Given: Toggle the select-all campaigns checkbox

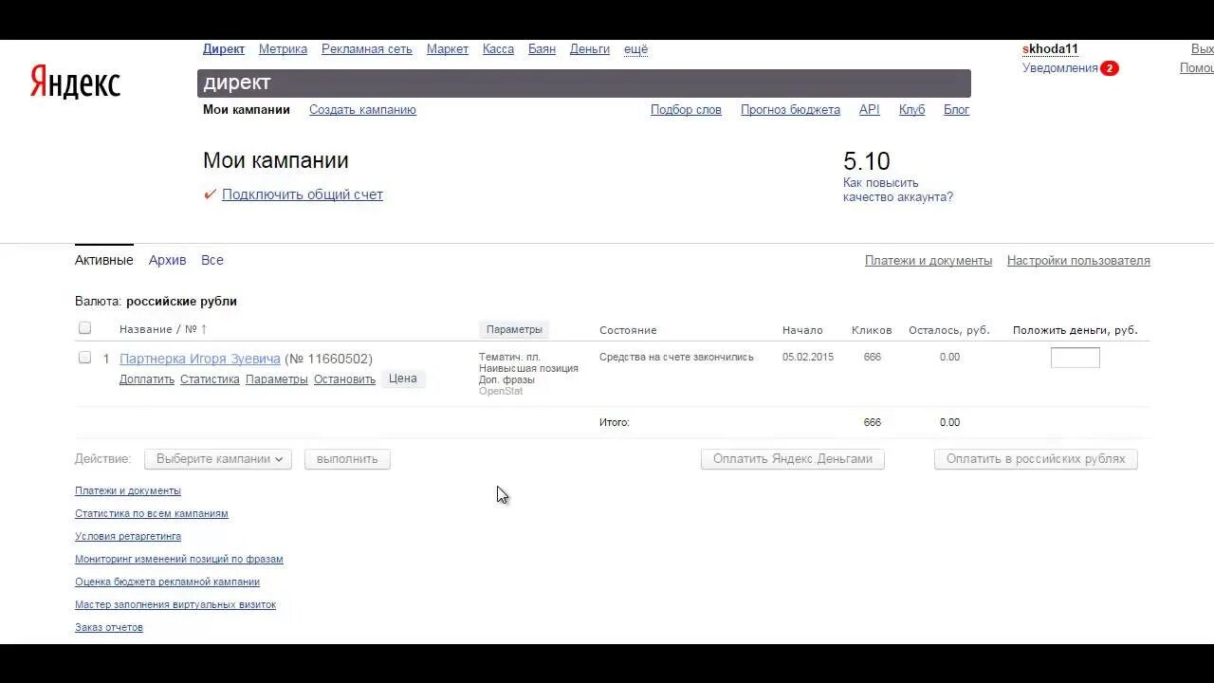Looking at the screenshot, I should point(84,328).
